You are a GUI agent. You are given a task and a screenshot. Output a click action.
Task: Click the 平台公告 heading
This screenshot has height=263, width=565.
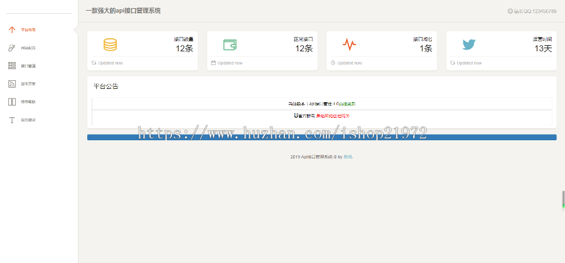point(106,86)
